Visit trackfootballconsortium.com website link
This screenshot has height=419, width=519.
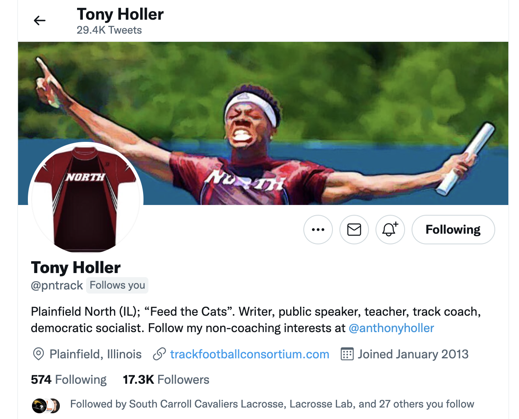click(250, 354)
